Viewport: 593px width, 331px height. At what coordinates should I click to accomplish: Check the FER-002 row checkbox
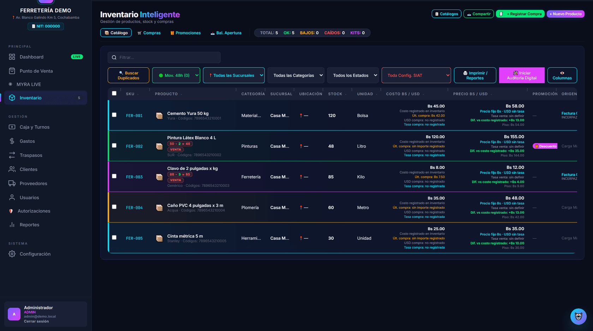click(x=114, y=146)
